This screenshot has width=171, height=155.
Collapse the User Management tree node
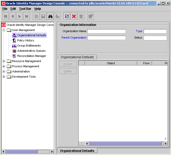point(4,30)
